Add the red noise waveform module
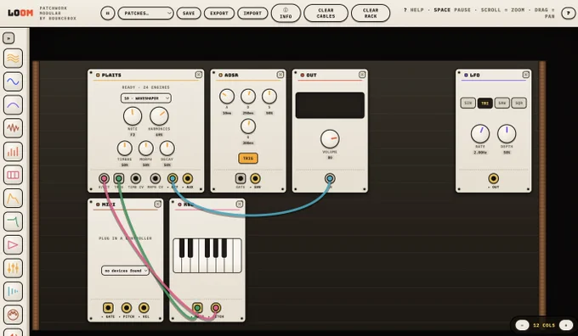 pyautogui.click(x=13, y=128)
